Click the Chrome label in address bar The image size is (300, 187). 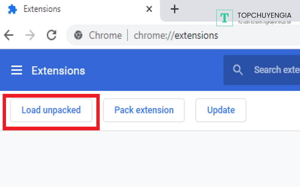105,36
